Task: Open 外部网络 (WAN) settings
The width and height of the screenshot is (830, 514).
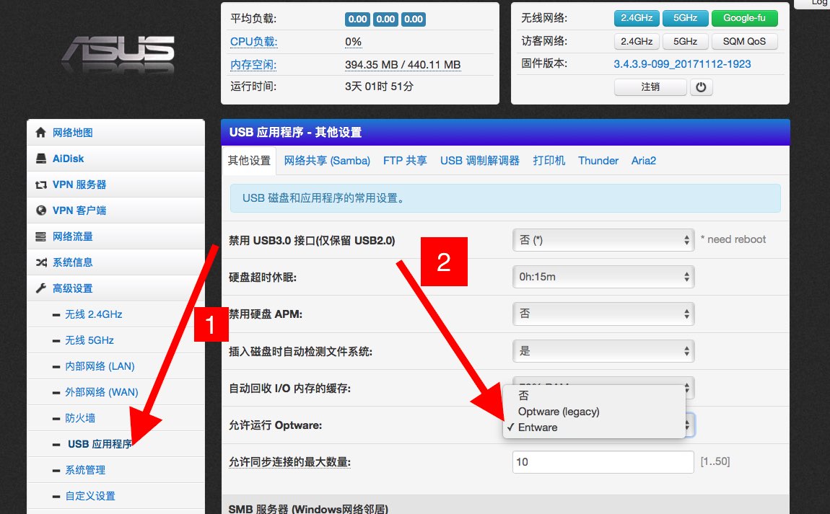Action: click(x=102, y=392)
